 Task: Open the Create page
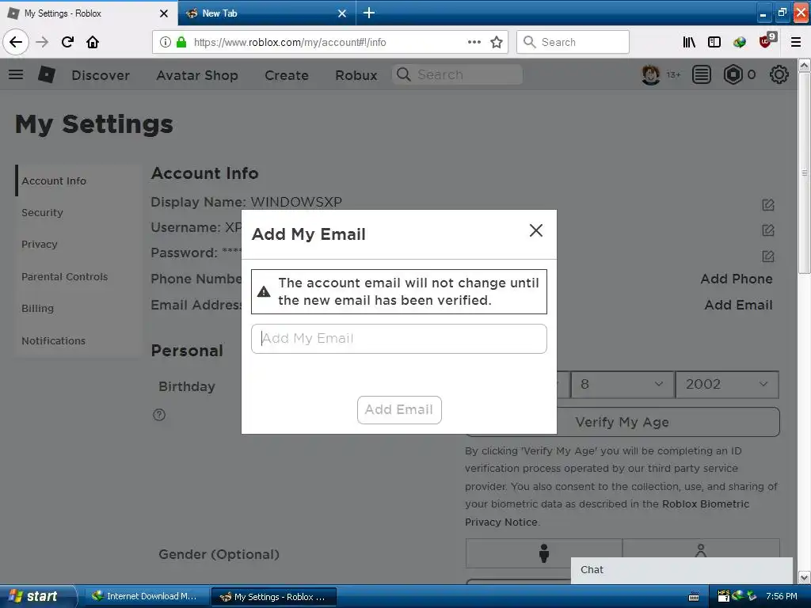pyautogui.click(x=287, y=75)
